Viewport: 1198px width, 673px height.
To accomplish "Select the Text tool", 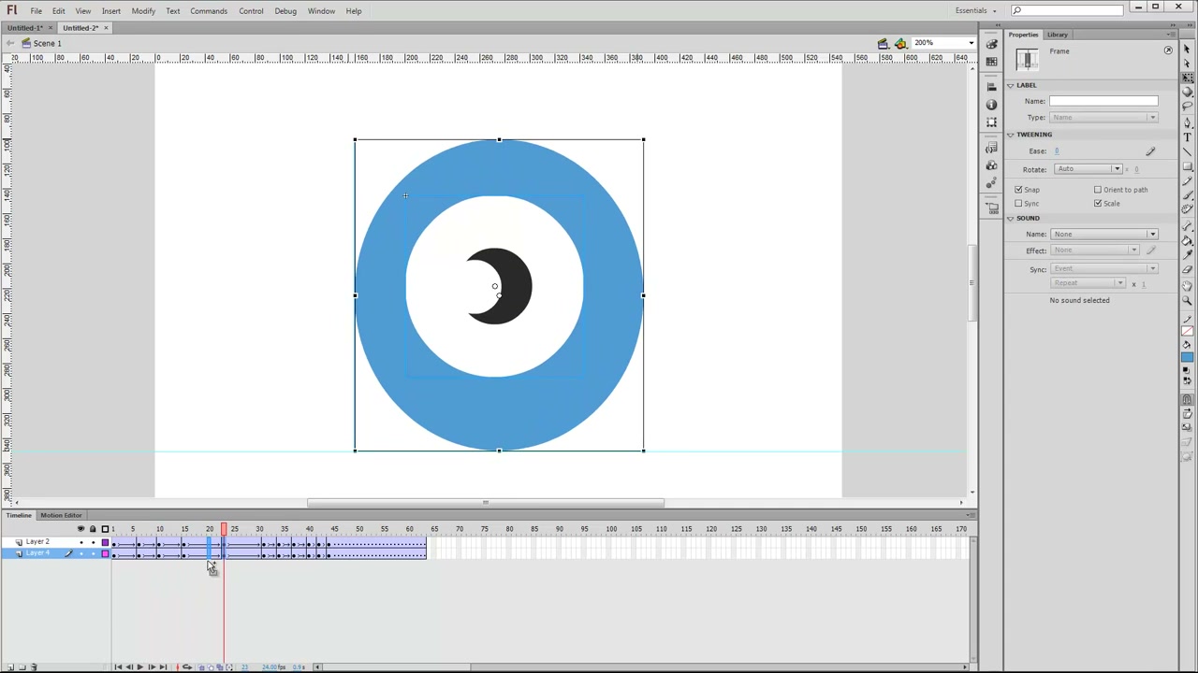I will (1187, 136).
